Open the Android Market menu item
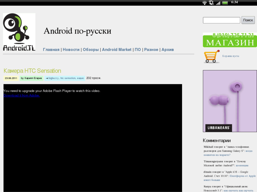Image resolution: width=257 pixels, height=192 pixels. pyautogui.click(x=117, y=50)
